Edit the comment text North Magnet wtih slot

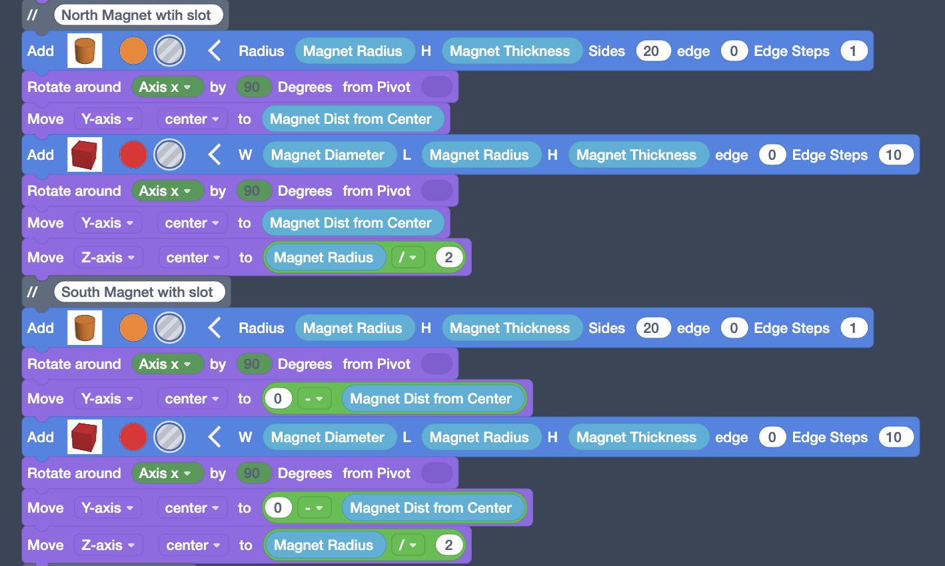(x=139, y=15)
